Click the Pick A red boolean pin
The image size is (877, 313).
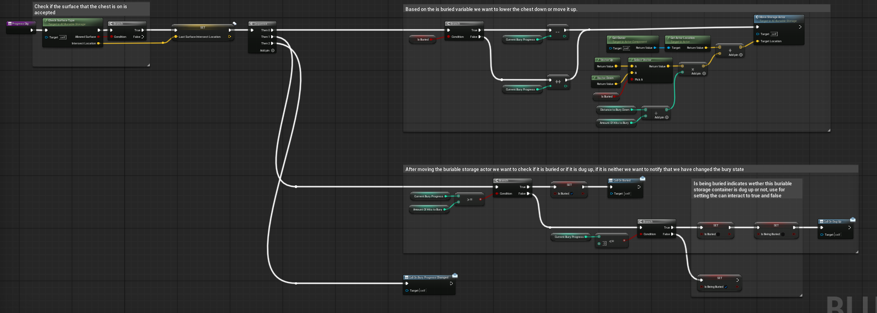tap(632, 79)
